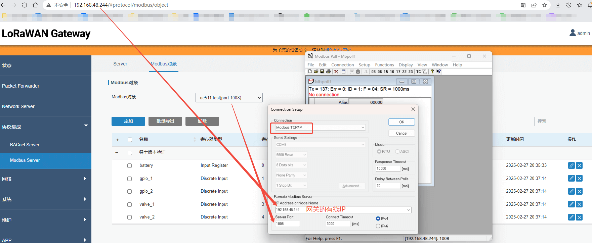Open the uc511 test Modbus object dropdown
Screen dimensions: 592x243
coord(229,98)
